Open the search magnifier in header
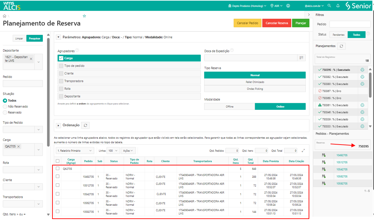The height and width of the screenshot is (222, 374). pos(329,6)
